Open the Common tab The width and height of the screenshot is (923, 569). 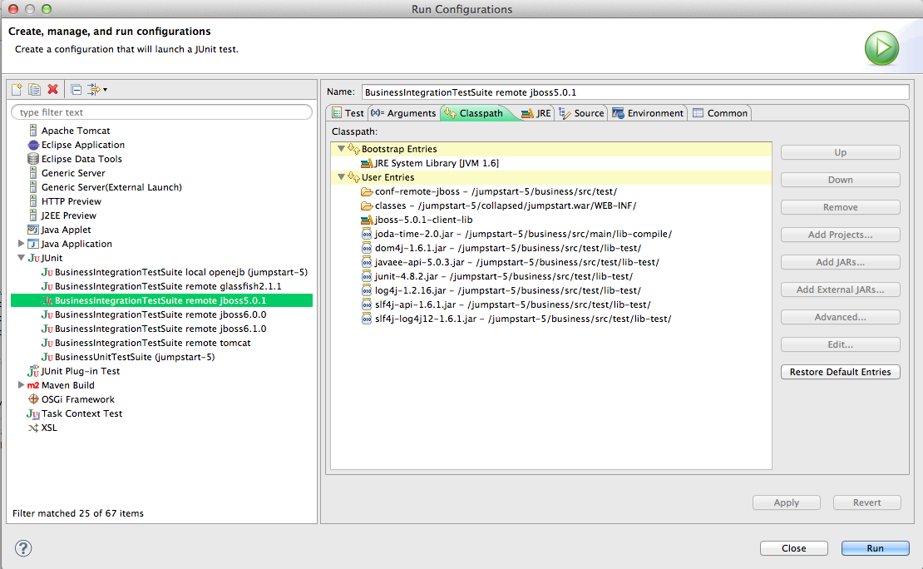[720, 113]
